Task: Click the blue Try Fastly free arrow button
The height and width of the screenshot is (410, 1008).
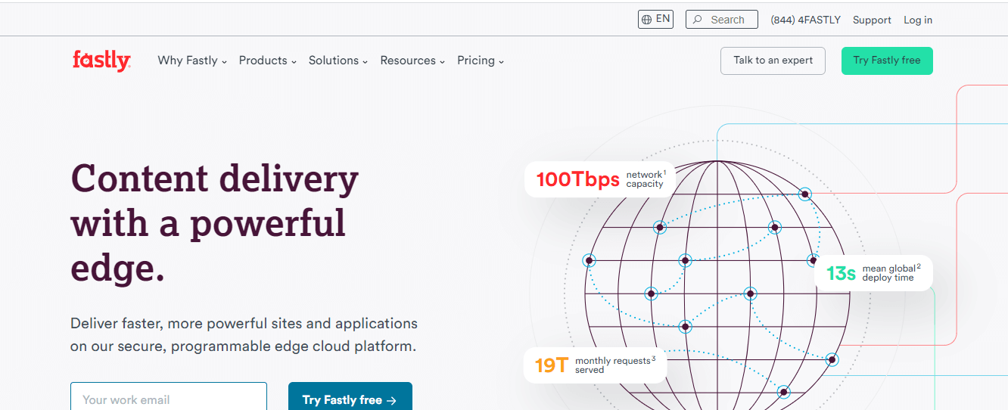Action: (350, 399)
